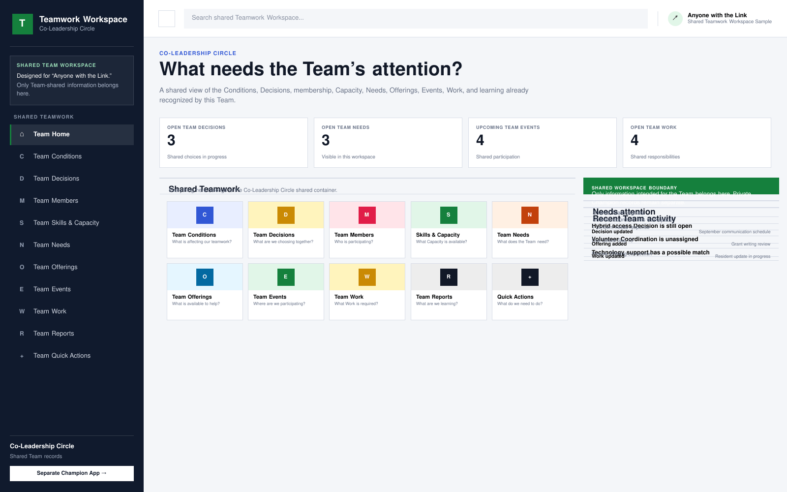Screen dimensions: 787x492
Task: Open Team Offerings in the sidebar
Action: [x=72, y=267]
